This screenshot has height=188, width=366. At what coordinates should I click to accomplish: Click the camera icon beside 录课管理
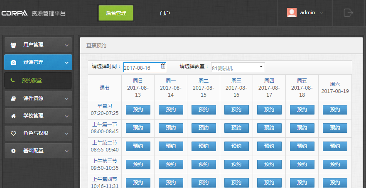tap(13, 62)
